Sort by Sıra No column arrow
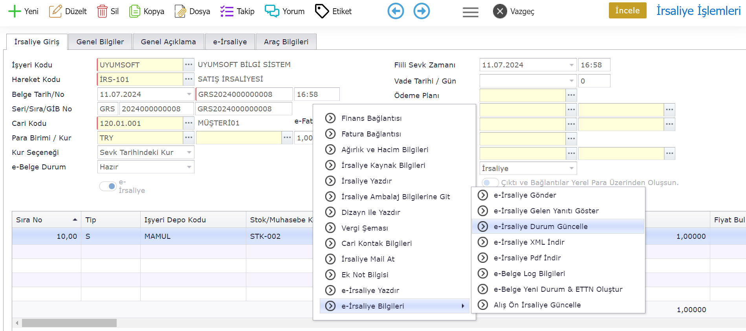The height and width of the screenshot is (331, 746). [x=75, y=220]
